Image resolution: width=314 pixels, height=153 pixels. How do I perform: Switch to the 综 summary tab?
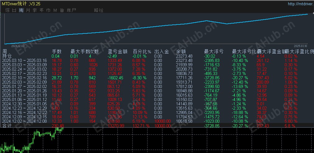[x=8, y=10]
